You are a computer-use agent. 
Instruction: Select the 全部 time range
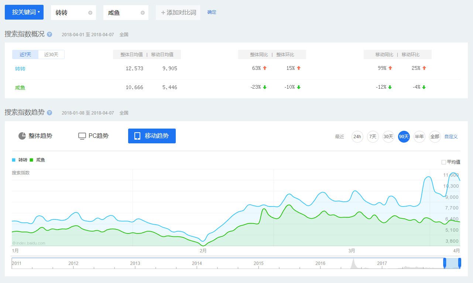tap(435, 137)
